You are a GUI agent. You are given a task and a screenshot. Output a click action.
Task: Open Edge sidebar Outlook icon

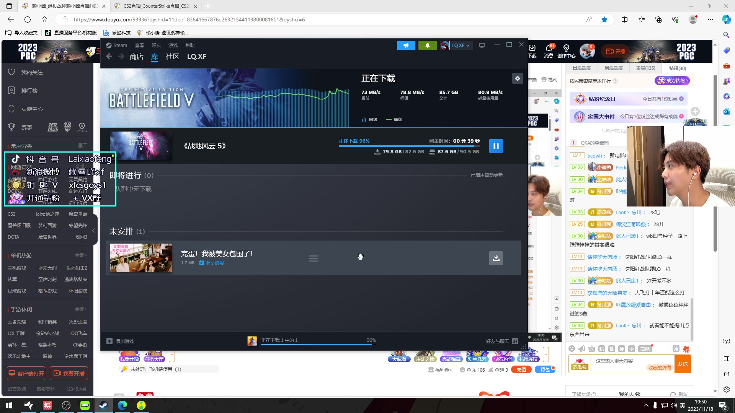726,112
